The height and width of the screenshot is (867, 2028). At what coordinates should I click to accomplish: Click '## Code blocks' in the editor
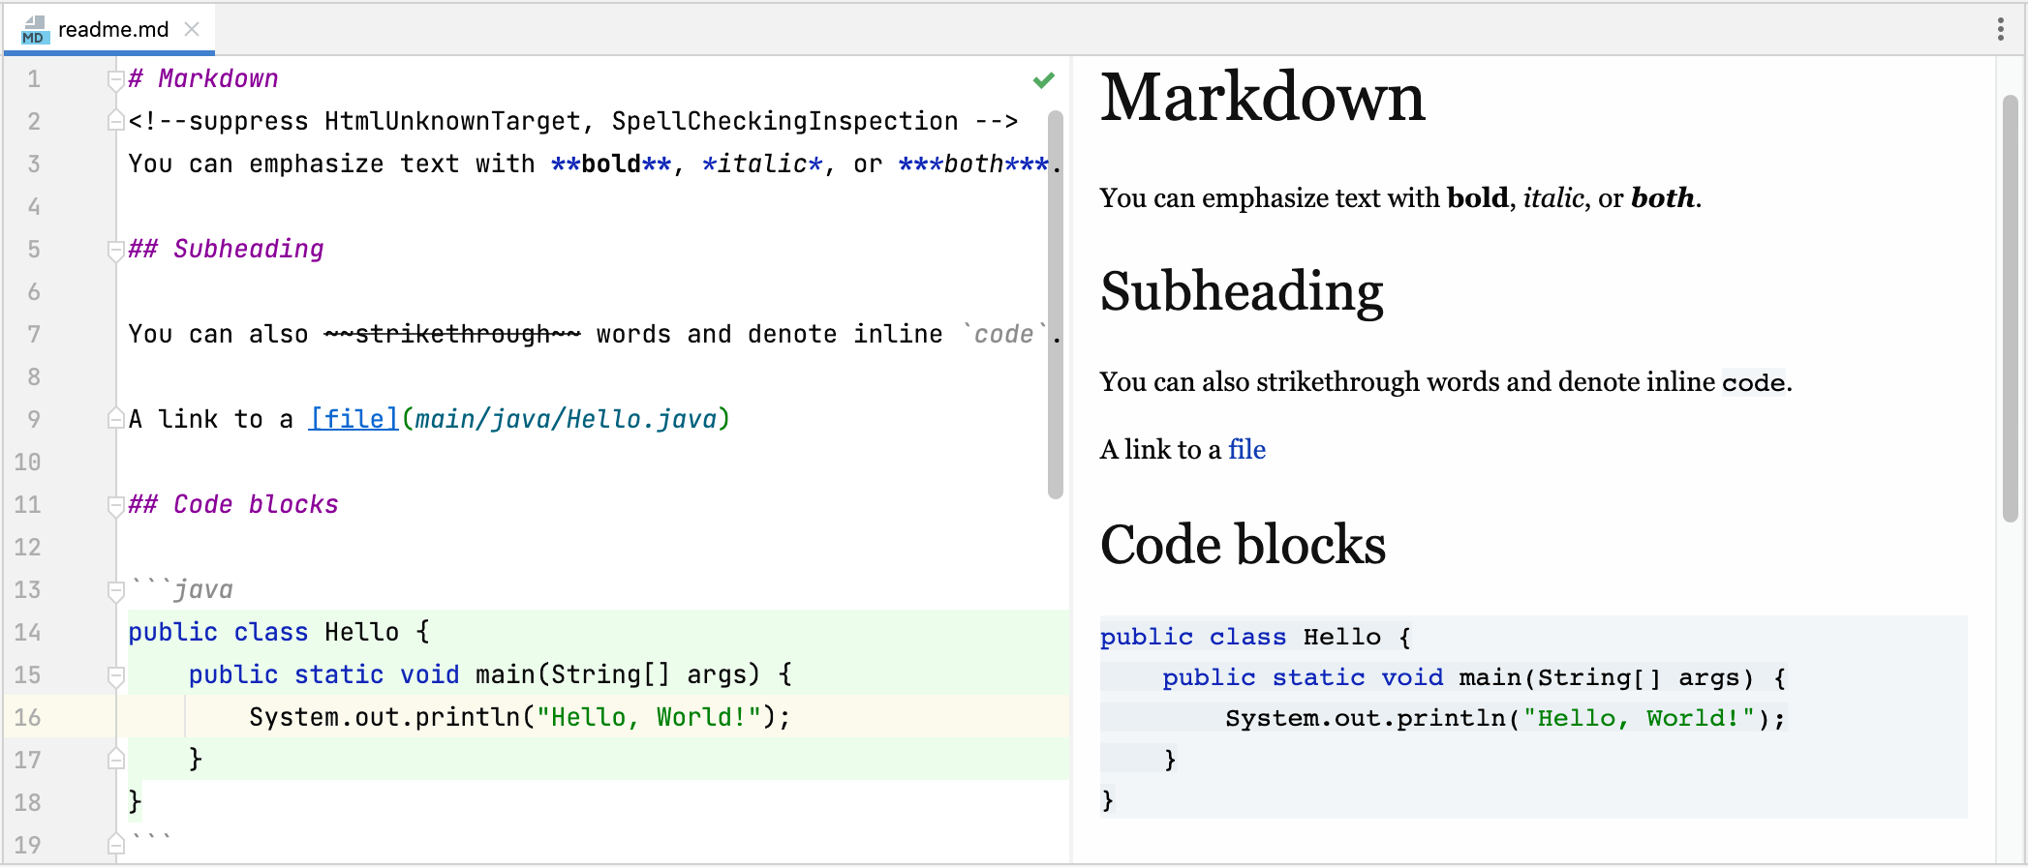pyautogui.click(x=233, y=504)
